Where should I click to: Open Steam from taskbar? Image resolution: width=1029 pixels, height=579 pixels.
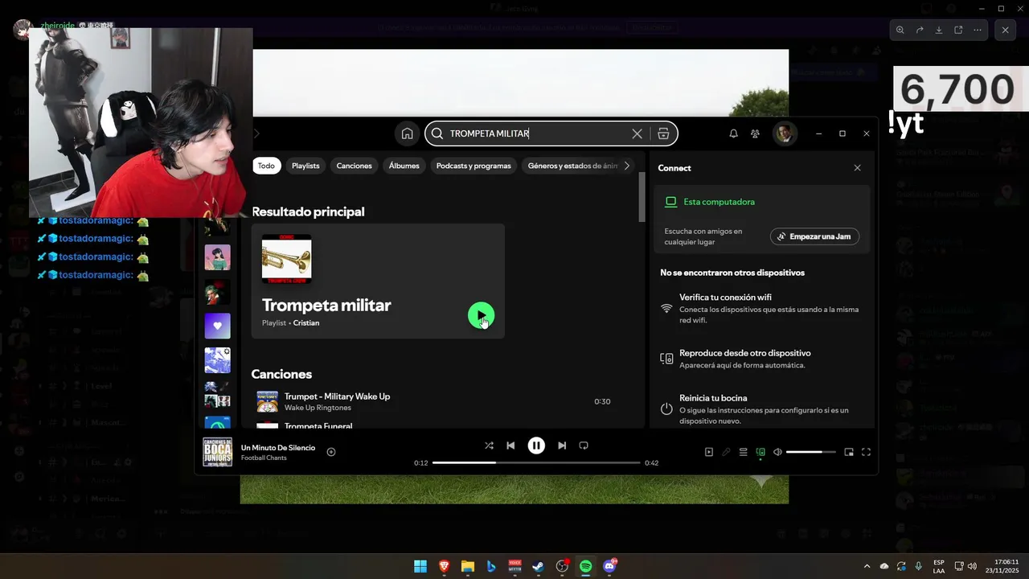539,566
